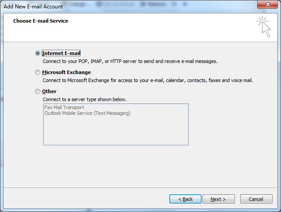Select the Other radio button

pos(38,91)
